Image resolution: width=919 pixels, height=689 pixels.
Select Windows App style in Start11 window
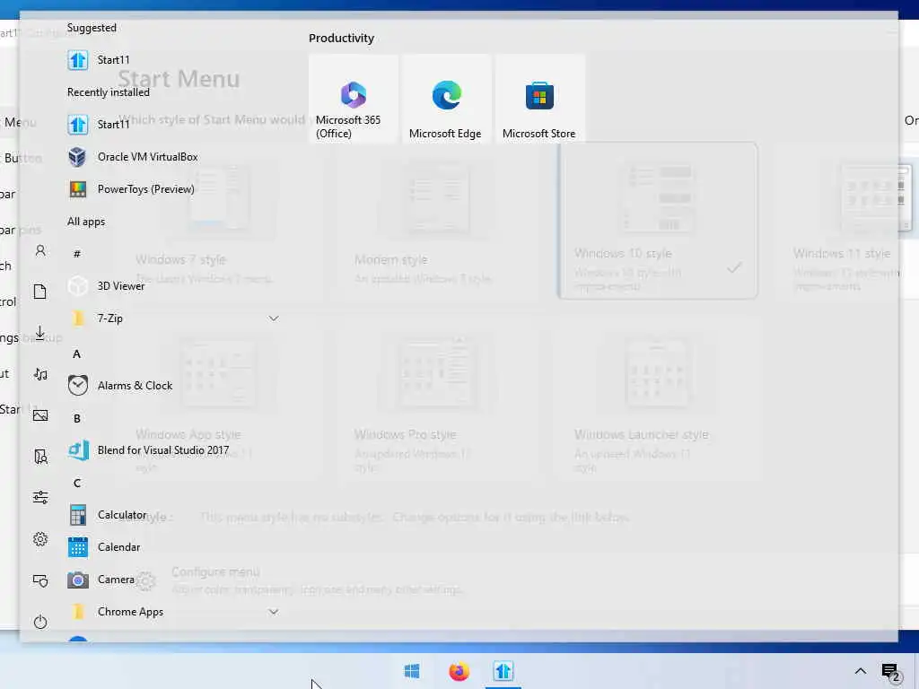pyautogui.click(x=219, y=401)
